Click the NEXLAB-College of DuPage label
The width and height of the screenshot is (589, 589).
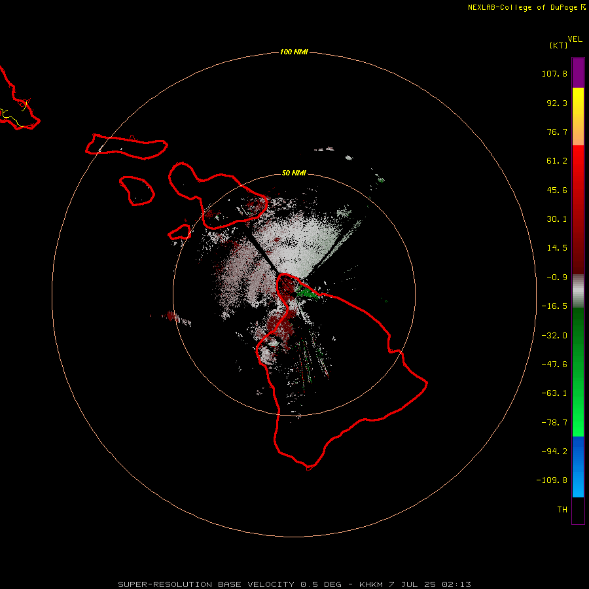click(x=527, y=7)
